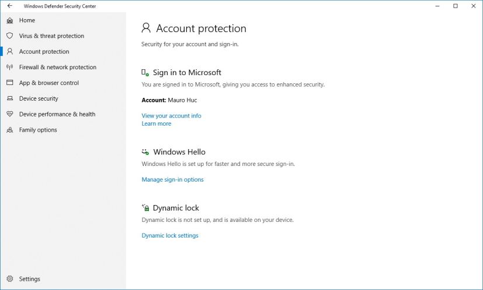Click the Learn more link

point(157,123)
